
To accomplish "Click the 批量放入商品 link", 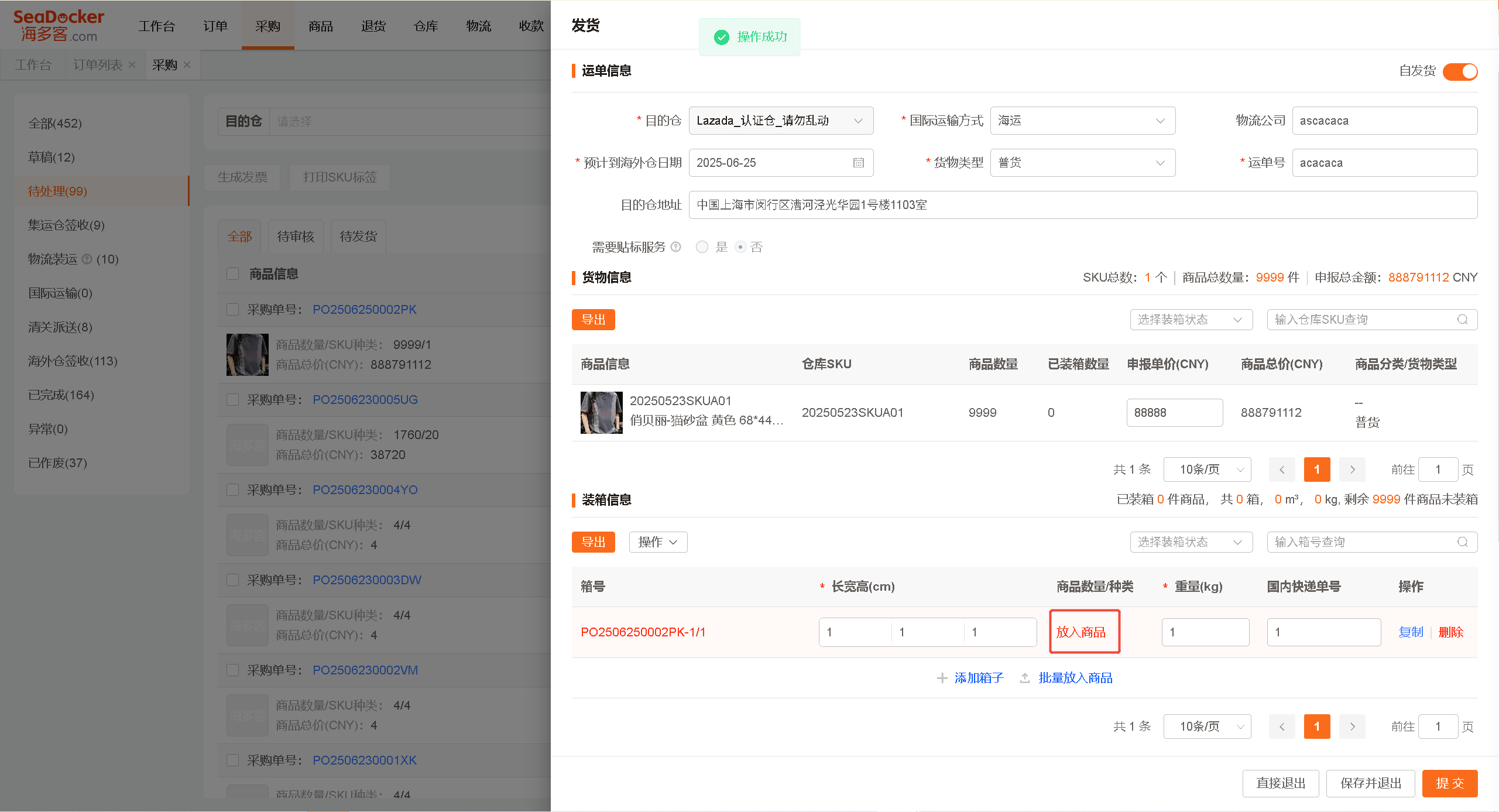I will 1075,678.
